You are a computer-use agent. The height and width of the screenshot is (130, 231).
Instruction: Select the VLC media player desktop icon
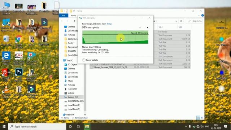pos(6,92)
